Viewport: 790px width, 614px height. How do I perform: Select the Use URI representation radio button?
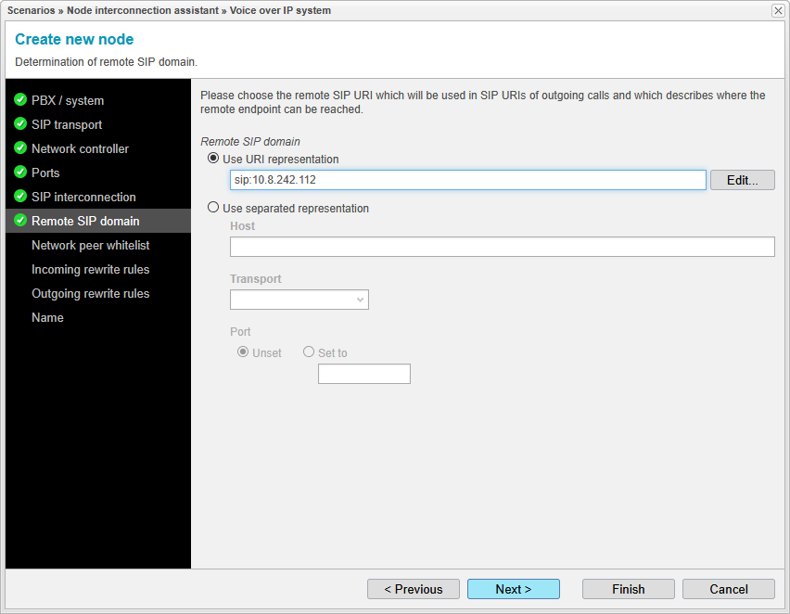pyautogui.click(x=213, y=159)
